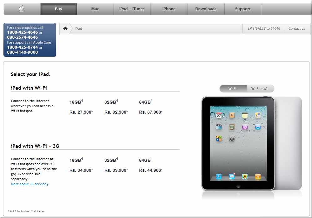
Task: Click the Notes icon on iPad screen
Action: pyautogui.click(x=245, y=115)
